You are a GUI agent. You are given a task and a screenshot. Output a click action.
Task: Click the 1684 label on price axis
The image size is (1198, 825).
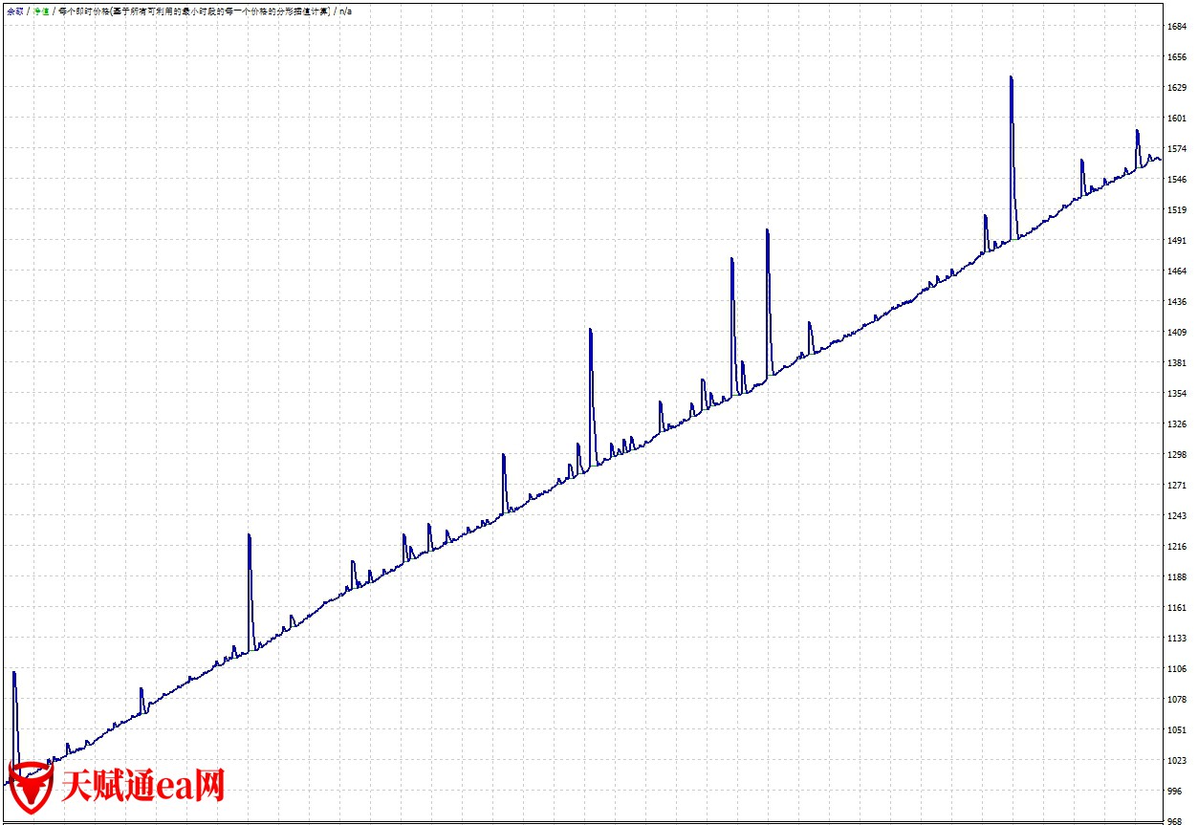point(1177,27)
